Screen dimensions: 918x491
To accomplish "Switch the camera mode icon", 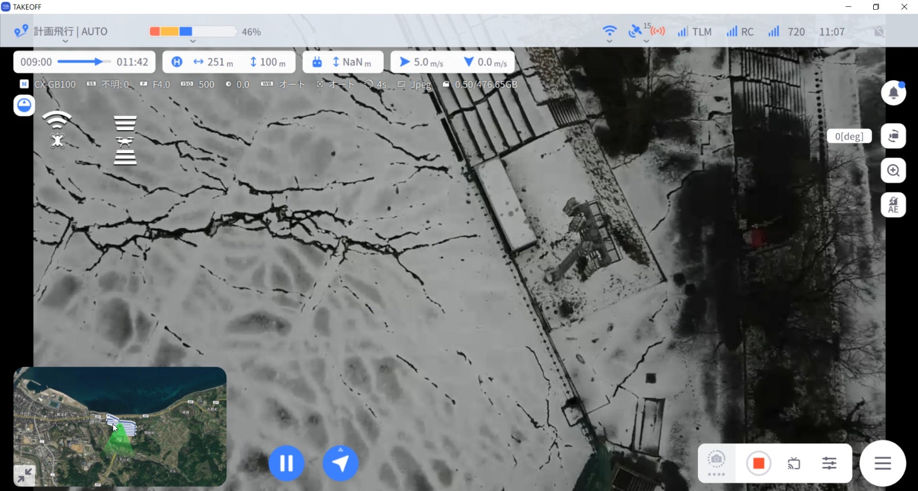I will pyautogui.click(x=794, y=463).
